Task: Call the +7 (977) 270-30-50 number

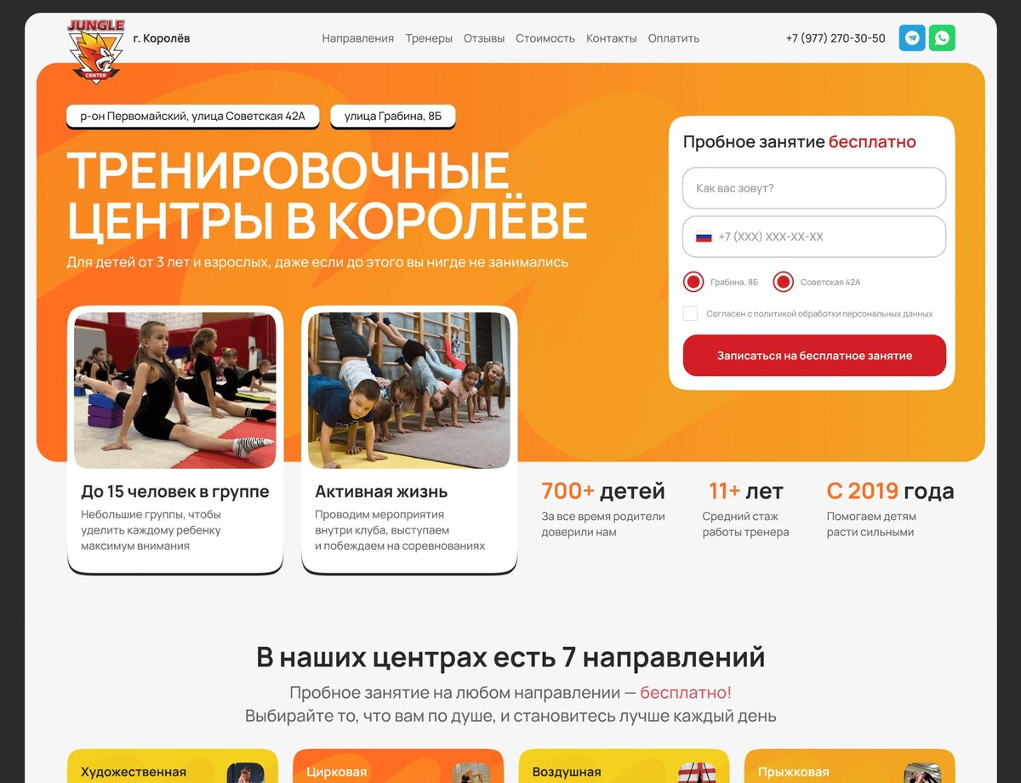Action: pyautogui.click(x=836, y=38)
